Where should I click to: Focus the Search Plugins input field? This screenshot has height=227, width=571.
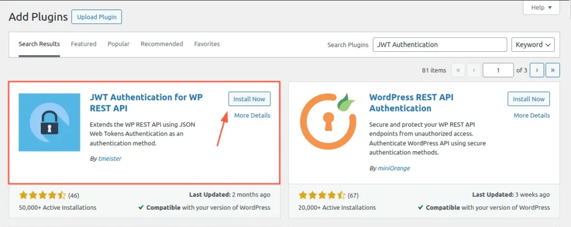pyautogui.click(x=440, y=45)
